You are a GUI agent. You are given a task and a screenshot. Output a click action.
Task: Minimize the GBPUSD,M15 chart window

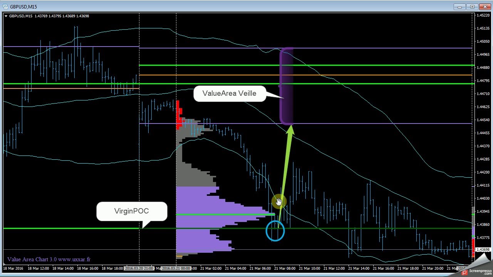click(459, 7)
